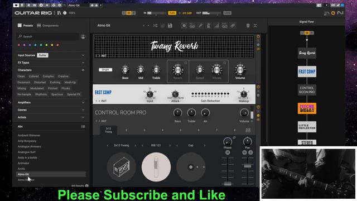Click the user account icon beside search
Viewport: 357px width, 201px height.
click(x=83, y=36)
